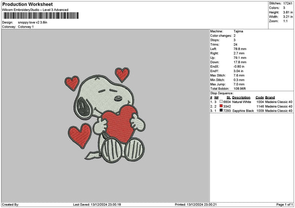The image size is (295, 208).
Task: Click 'Wilcom EmbroideryStudio – Level 3 Advanced' text
Action: 35,10
